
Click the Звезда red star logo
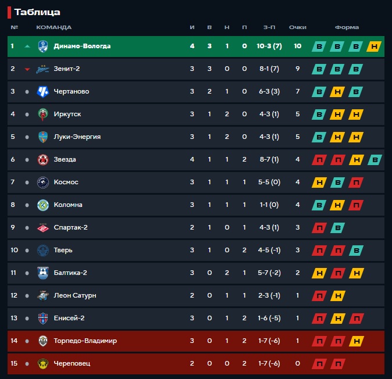click(x=43, y=160)
